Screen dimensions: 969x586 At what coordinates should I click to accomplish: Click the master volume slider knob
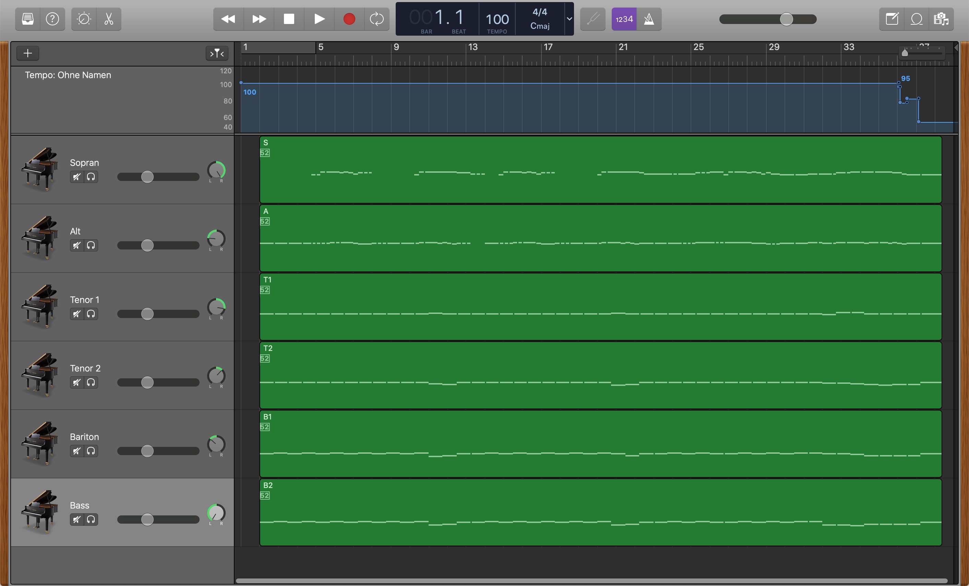(x=786, y=19)
